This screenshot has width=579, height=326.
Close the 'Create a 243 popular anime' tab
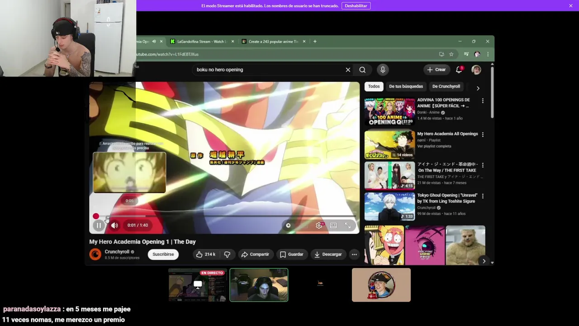point(304,41)
